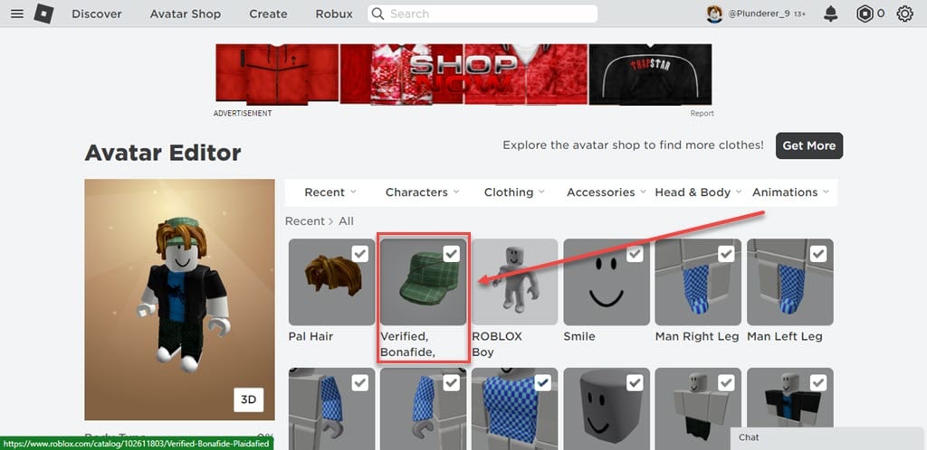Viewport: 927px width, 450px height.
Task: Click the Plunderer_9 profile avatar
Action: click(715, 14)
